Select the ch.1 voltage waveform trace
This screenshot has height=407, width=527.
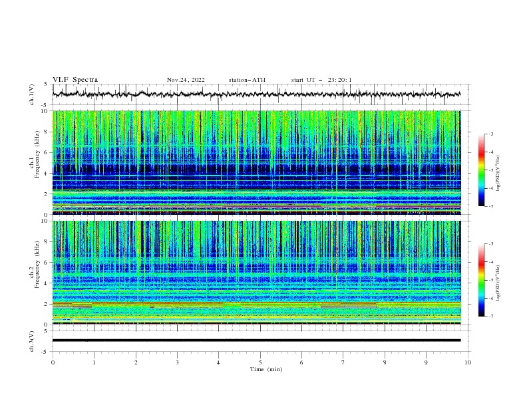click(x=256, y=94)
